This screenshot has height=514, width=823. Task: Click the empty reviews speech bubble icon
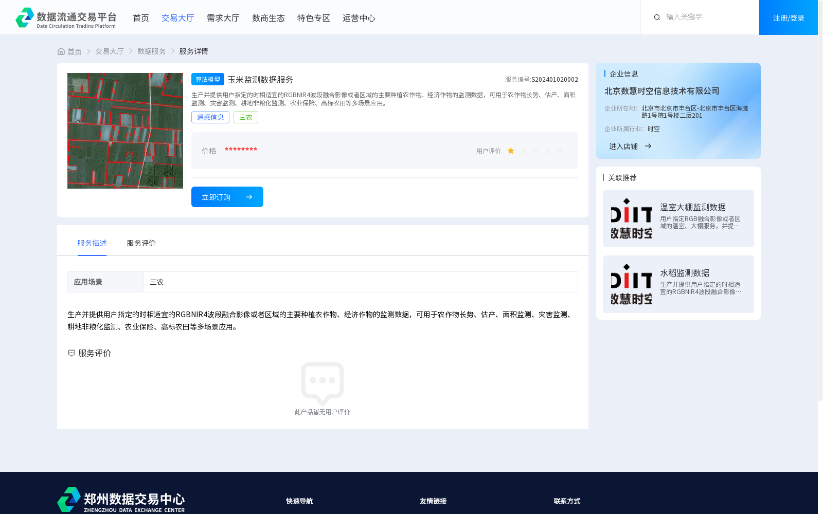coord(323,383)
